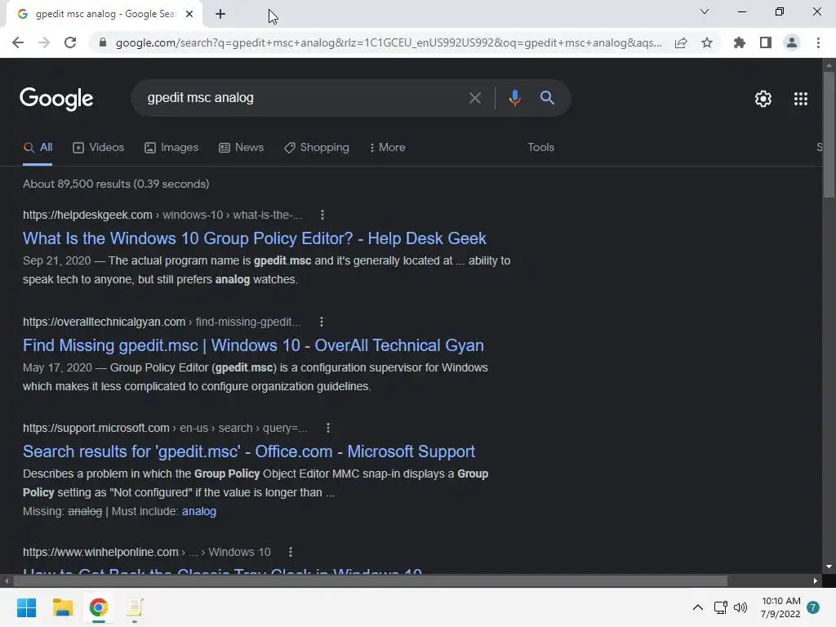The image size is (836, 627).
Task: Switch to the Images tab
Action: (171, 148)
